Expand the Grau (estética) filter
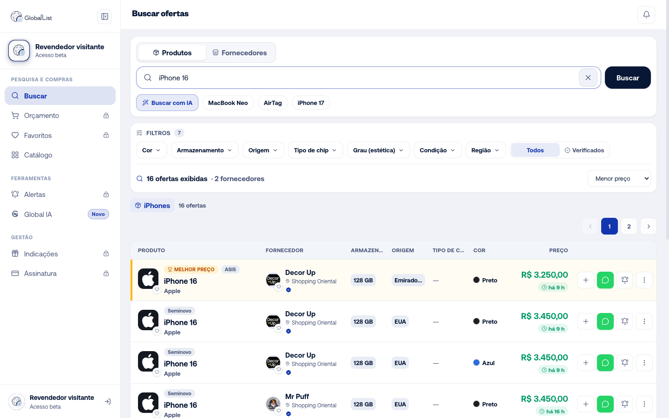This screenshot has height=418, width=669. [x=379, y=150]
